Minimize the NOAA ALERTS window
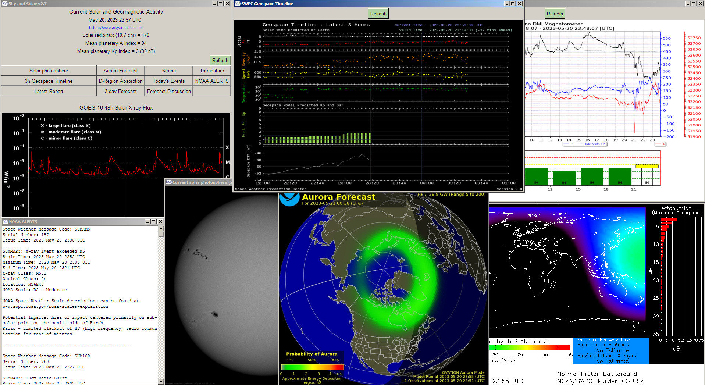The width and height of the screenshot is (705, 385). pyautogui.click(x=147, y=221)
